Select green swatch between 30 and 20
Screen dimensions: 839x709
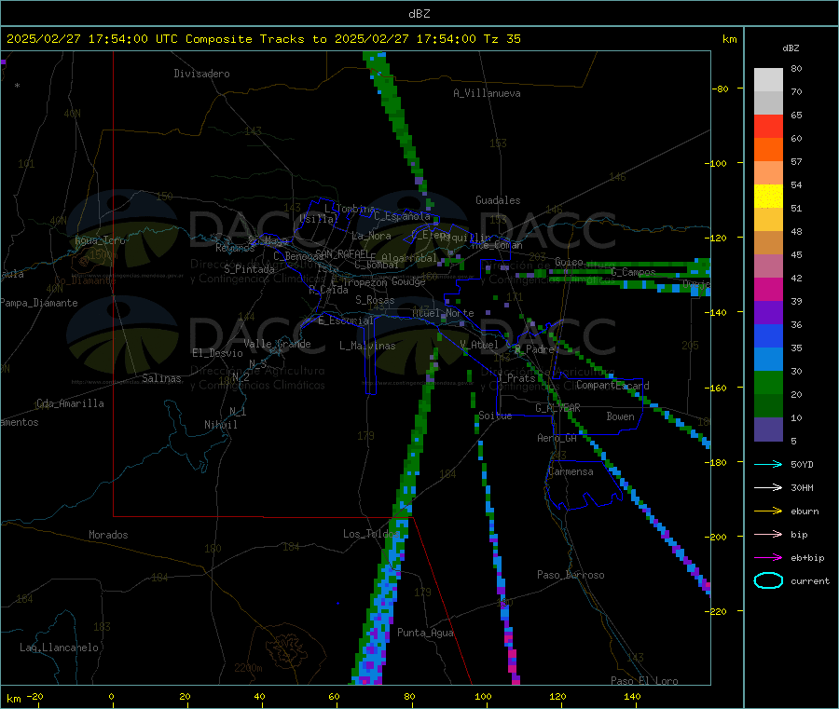768,382
